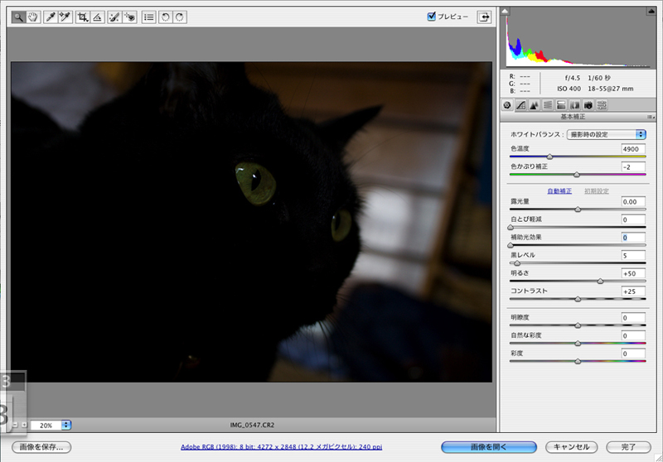The height and width of the screenshot is (462, 663).
Task: Click the 白とび軽減 value field
Action: (x=633, y=219)
